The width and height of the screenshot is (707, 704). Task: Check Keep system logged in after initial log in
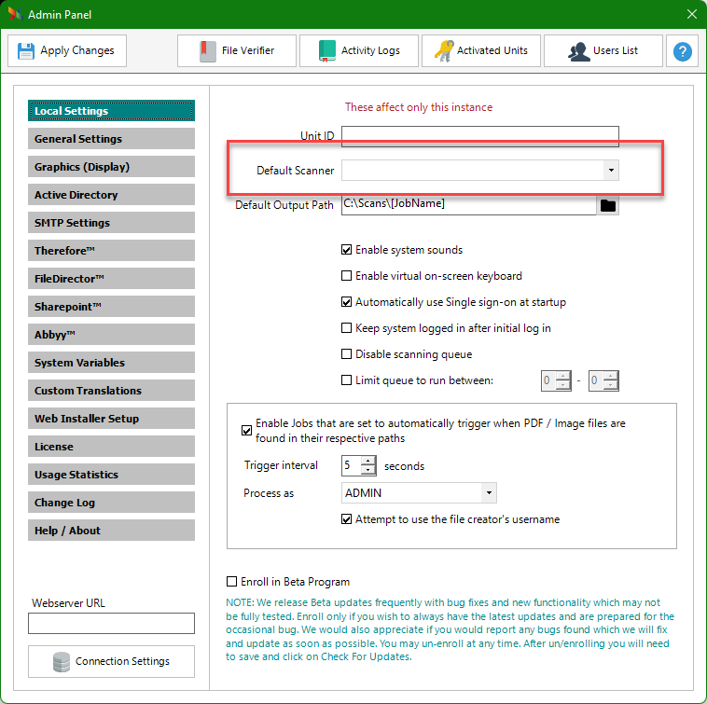(x=346, y=328)
